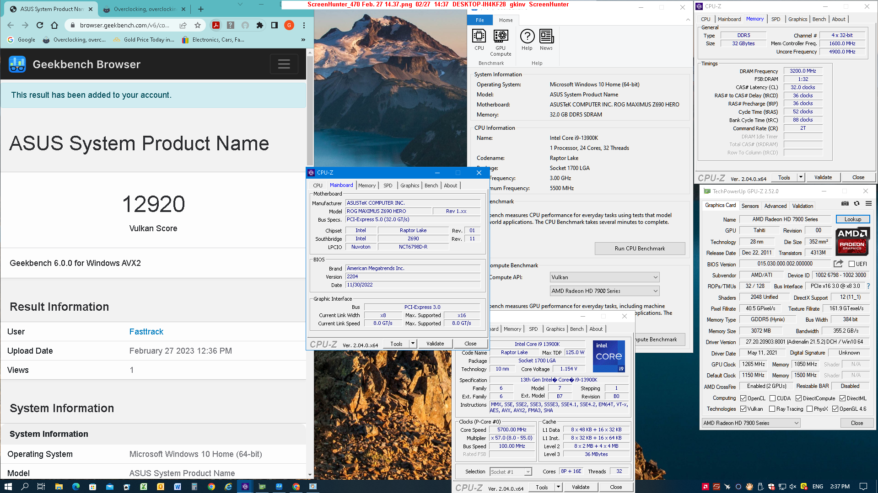Click Validate in CPU-Z Mainboard window
The image size is (878, 493).
pos(435,344)
